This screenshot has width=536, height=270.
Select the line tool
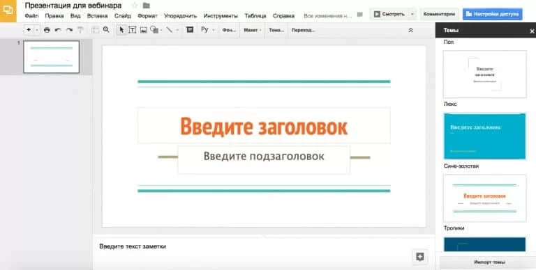pyautogui.click(x=169, y=30)
